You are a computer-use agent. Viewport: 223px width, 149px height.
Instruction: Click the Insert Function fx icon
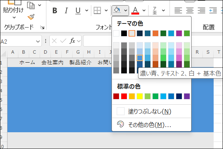(72, 41)
